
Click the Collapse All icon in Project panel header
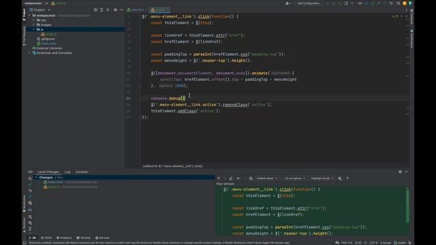point(108,10)
